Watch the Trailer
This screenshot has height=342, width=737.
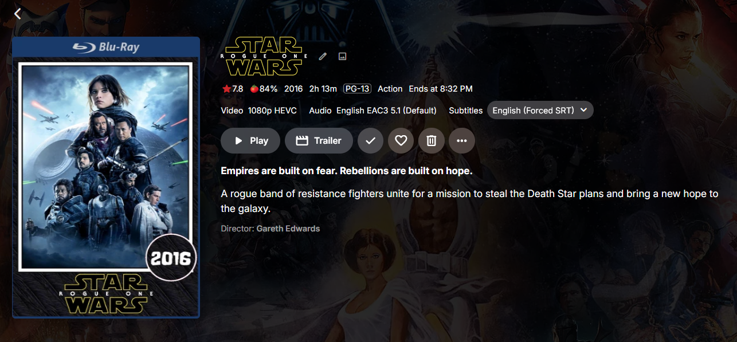pyautogui.click(x=319, y=140)
